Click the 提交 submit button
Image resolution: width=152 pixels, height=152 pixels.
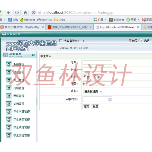point(86,106)
